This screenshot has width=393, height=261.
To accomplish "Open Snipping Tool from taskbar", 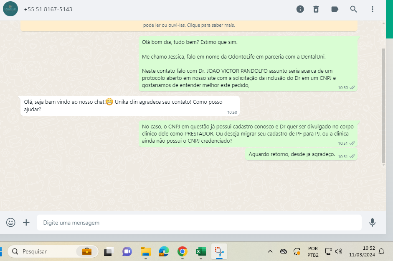I will pyautogui.click(x=219, y=251).
